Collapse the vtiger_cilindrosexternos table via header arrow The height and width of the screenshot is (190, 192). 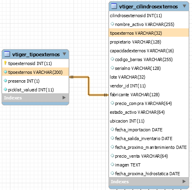(184, 6)
